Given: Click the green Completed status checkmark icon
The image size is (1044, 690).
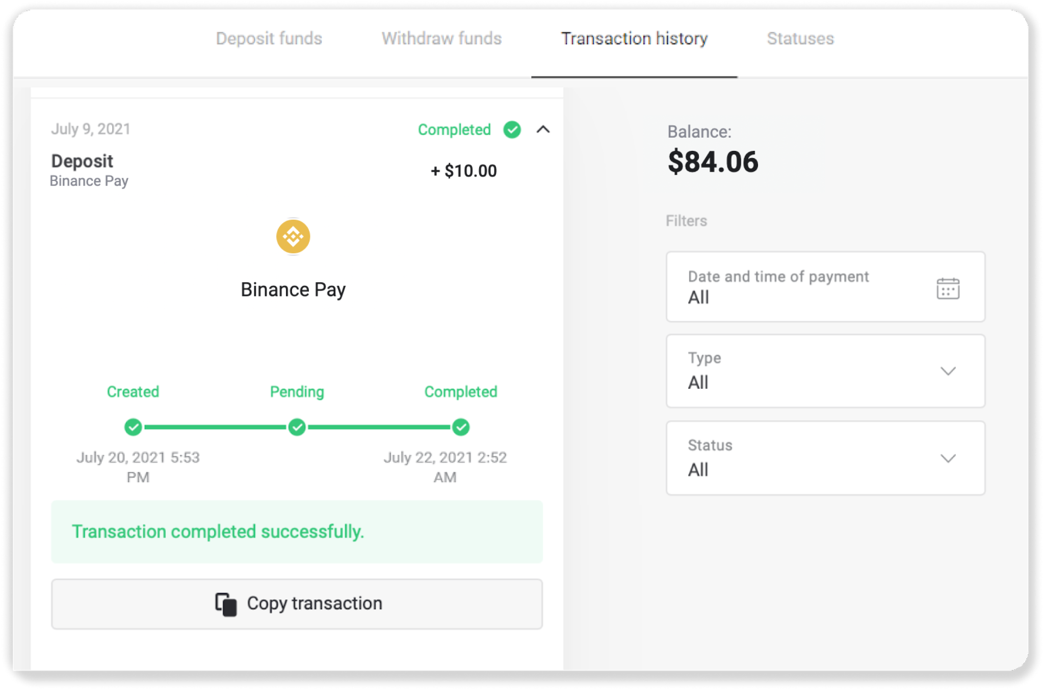Looking at the screenshot, I should pos(512,129).
